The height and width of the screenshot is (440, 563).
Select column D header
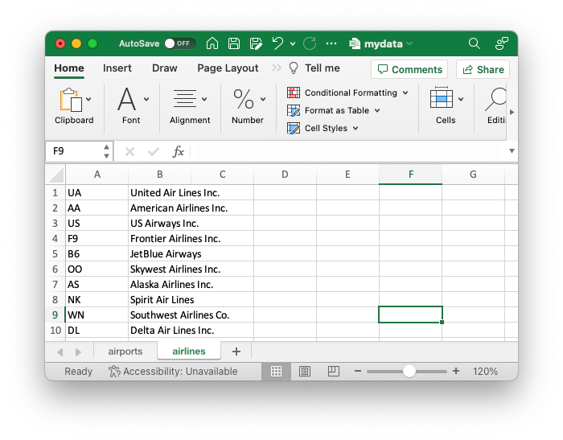click(x=285, y=175)
